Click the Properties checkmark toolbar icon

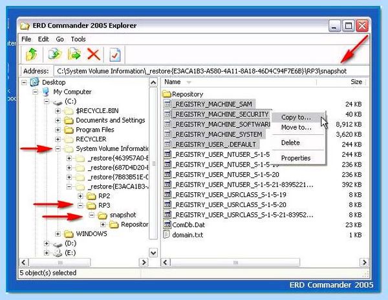(x=115, y=55)
